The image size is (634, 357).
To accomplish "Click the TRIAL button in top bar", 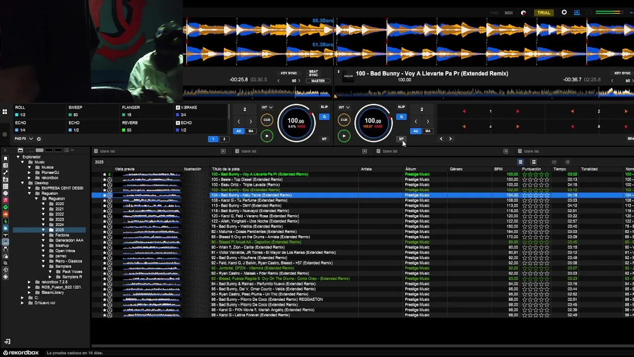I will pyautogui.click(x=544, y=13).
